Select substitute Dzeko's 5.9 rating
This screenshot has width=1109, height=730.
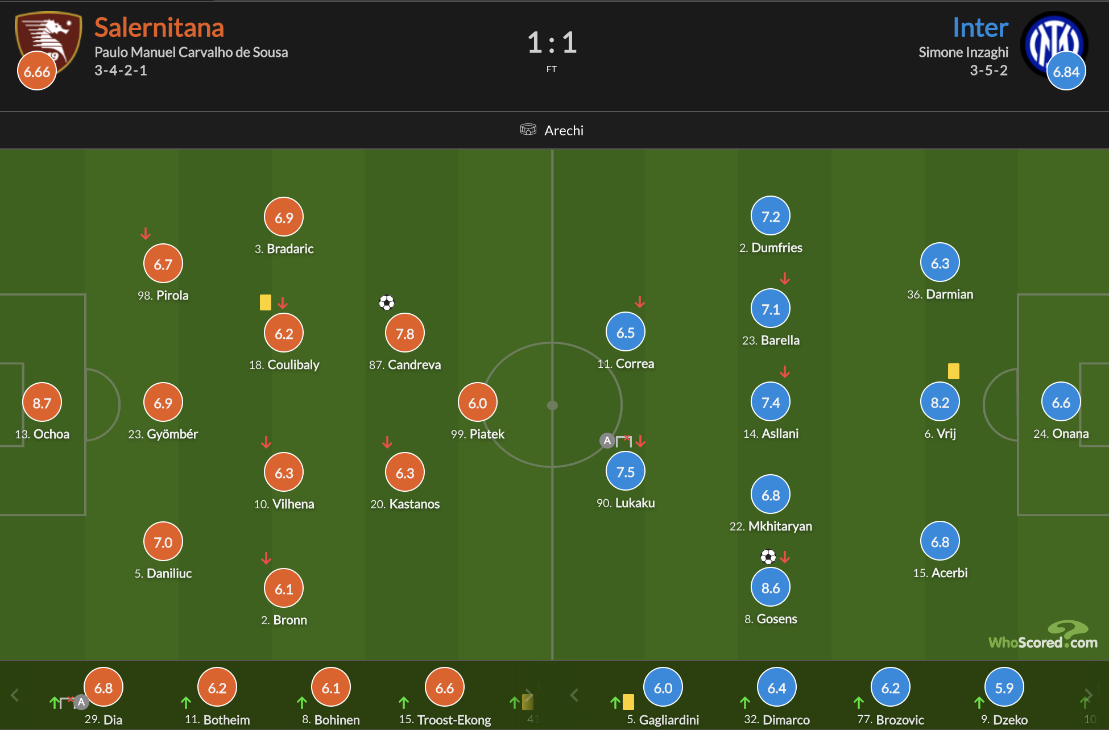1004,687
